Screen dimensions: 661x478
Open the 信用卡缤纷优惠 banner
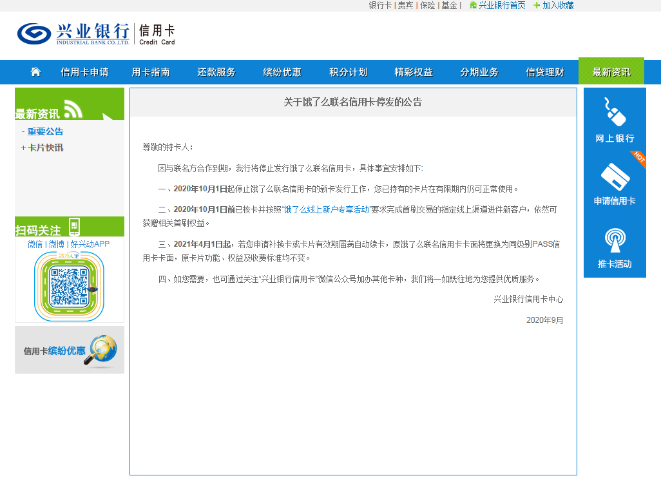pyautogui.click(x=70, y=350)
